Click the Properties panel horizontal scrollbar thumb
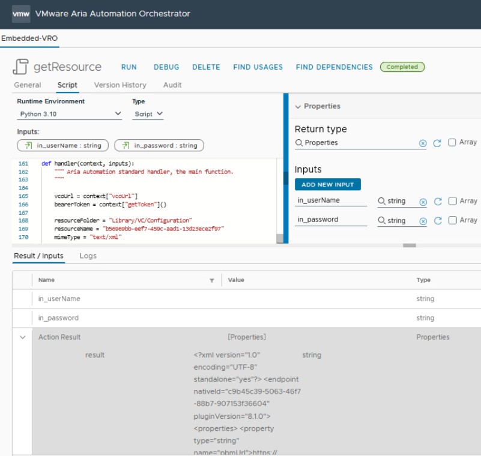This screenshot has width=481, height=456. 409,245
